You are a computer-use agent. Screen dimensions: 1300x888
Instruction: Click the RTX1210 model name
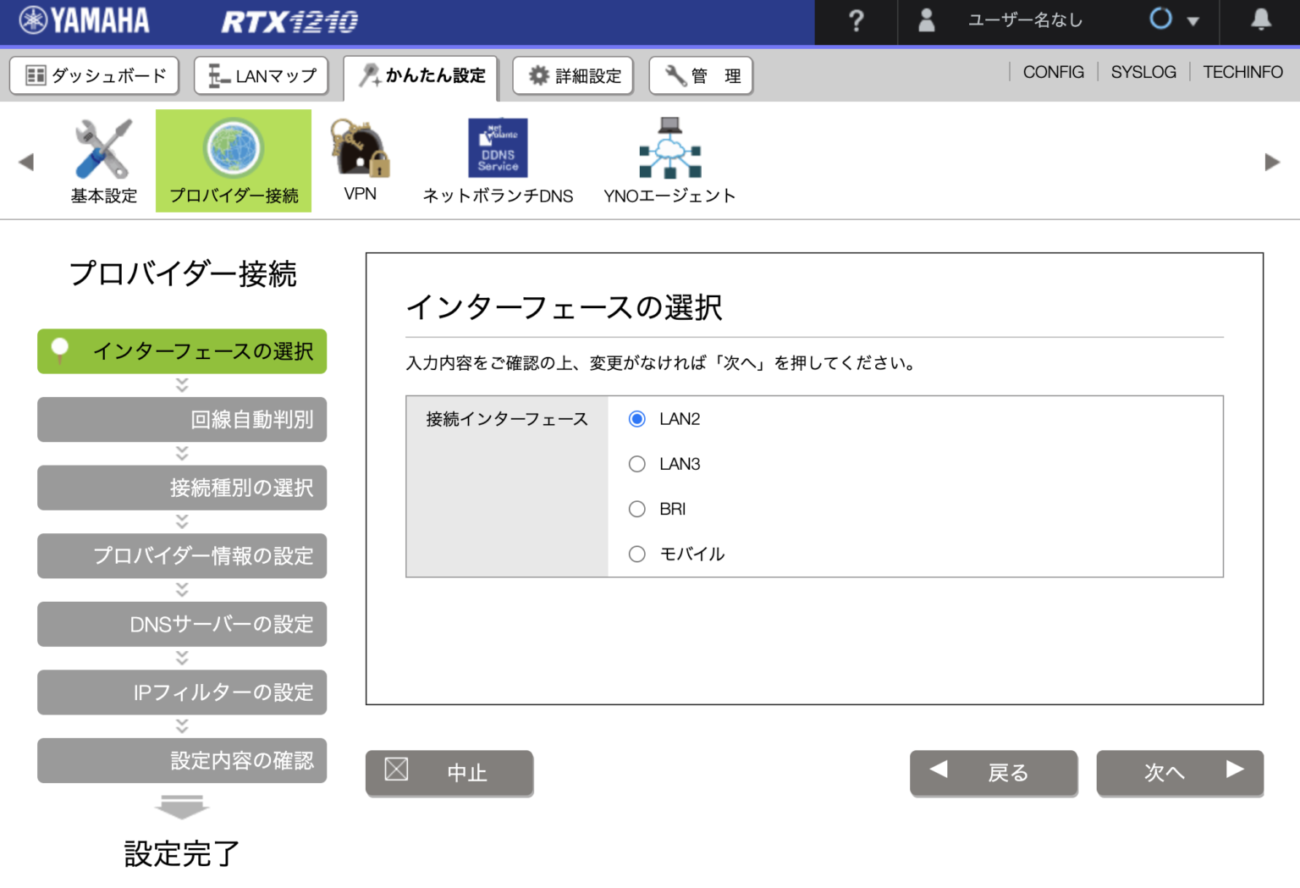(x=289, y=21)
